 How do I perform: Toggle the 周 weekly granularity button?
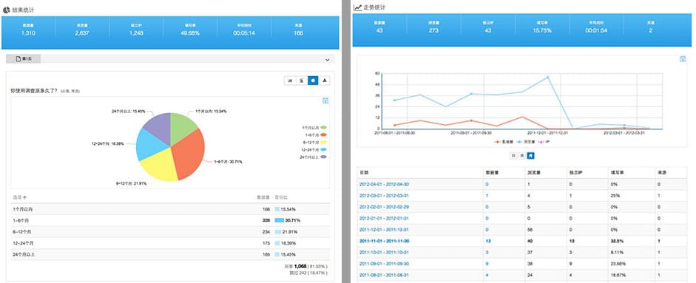pyautogui.click(x=522, y=156)
